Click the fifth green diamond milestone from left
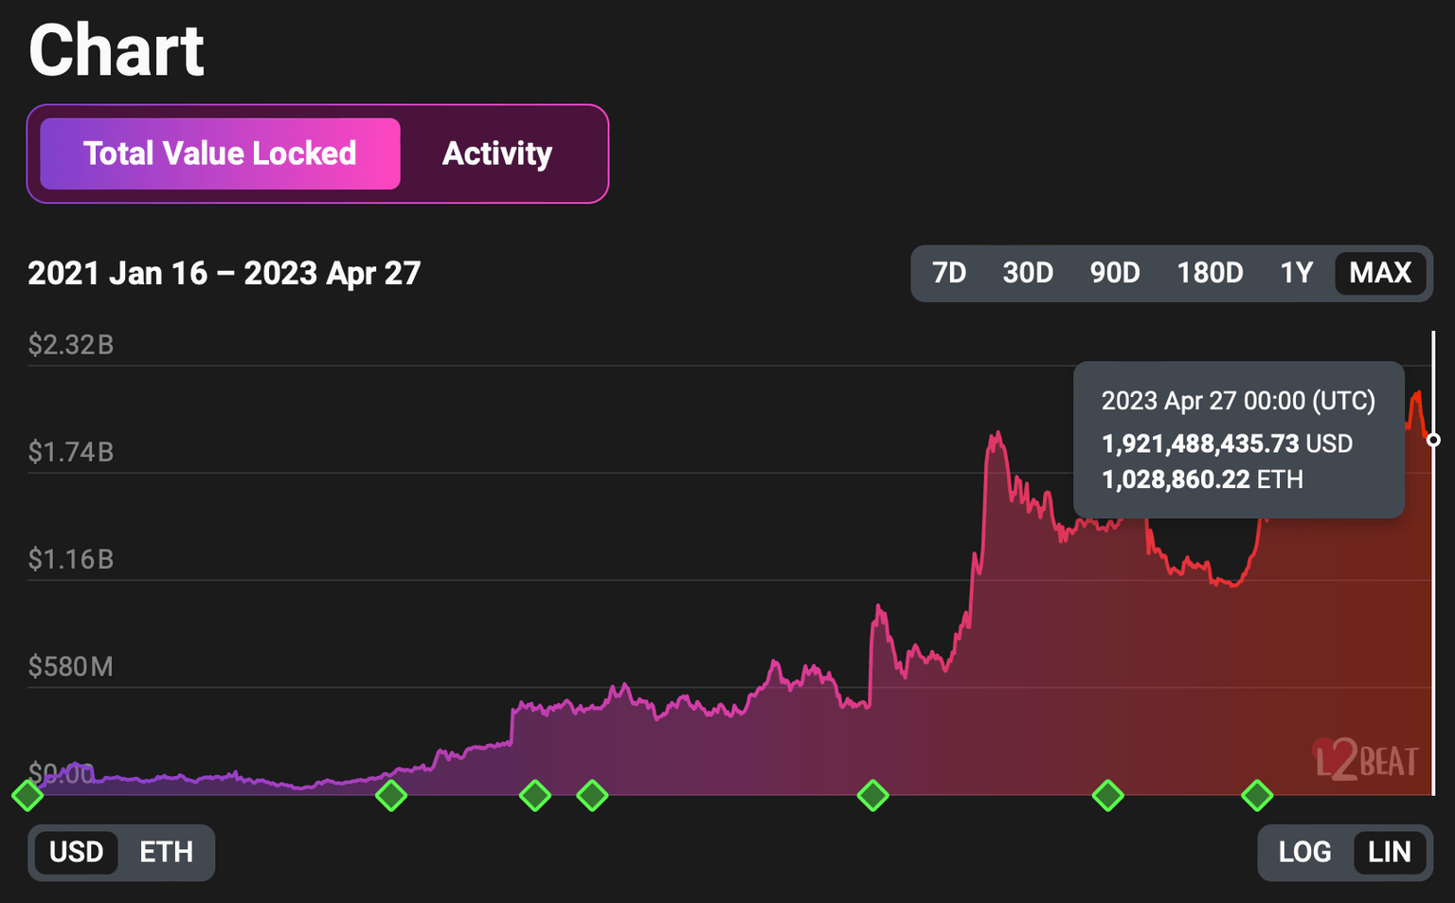This screenshot has height=903, width=1455. coord(872,795)
